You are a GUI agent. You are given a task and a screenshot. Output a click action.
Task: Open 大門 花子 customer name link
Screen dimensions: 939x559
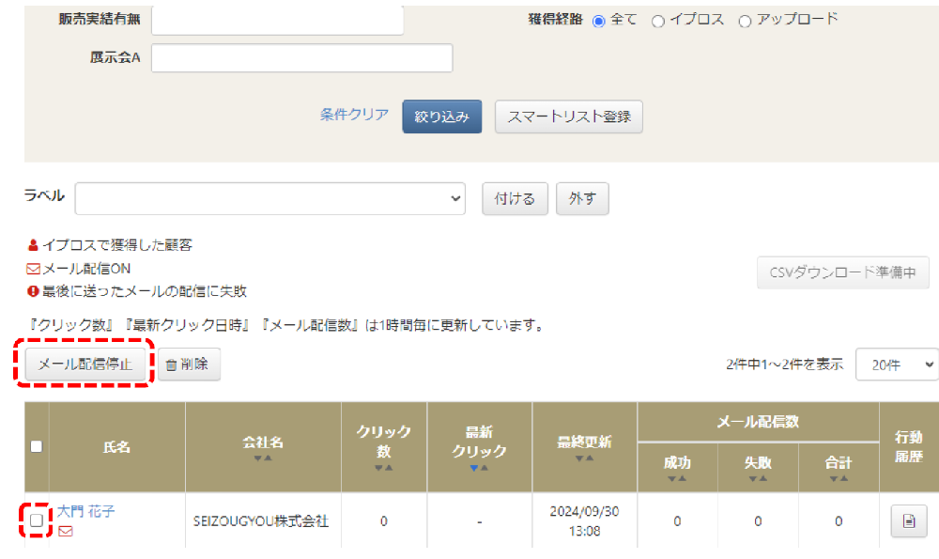tap(86, 512)
